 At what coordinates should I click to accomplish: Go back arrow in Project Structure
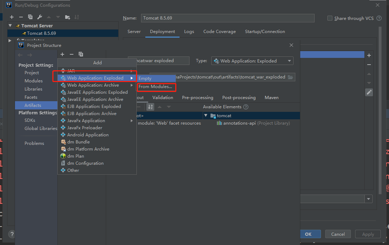tap(20, 55)
